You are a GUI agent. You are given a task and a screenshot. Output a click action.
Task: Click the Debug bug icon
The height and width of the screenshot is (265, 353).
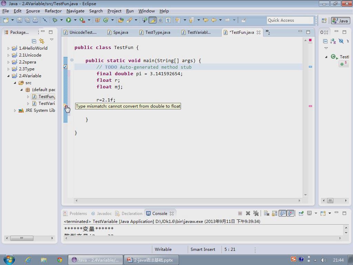[x=55, y=20]
